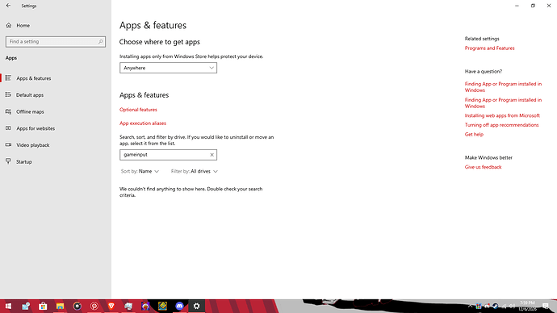
Task: Minimize the Settings window
Action: point(517,6)
